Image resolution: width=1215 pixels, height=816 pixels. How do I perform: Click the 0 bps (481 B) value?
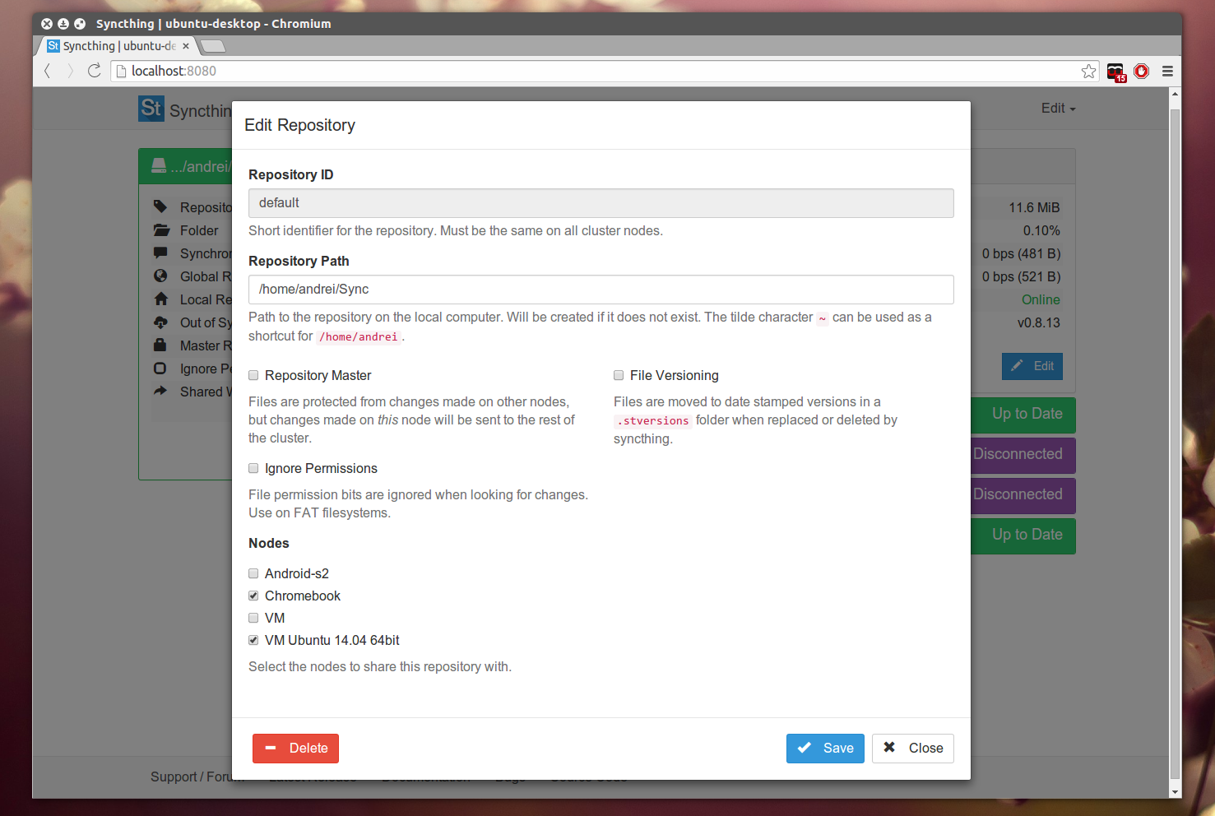coord(1021,253)
